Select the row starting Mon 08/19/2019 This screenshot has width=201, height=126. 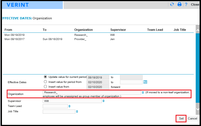pos(98,35)
